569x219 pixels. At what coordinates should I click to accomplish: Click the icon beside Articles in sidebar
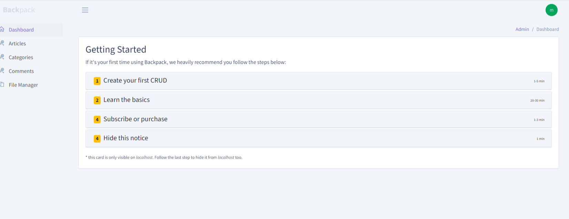(2, 43)
